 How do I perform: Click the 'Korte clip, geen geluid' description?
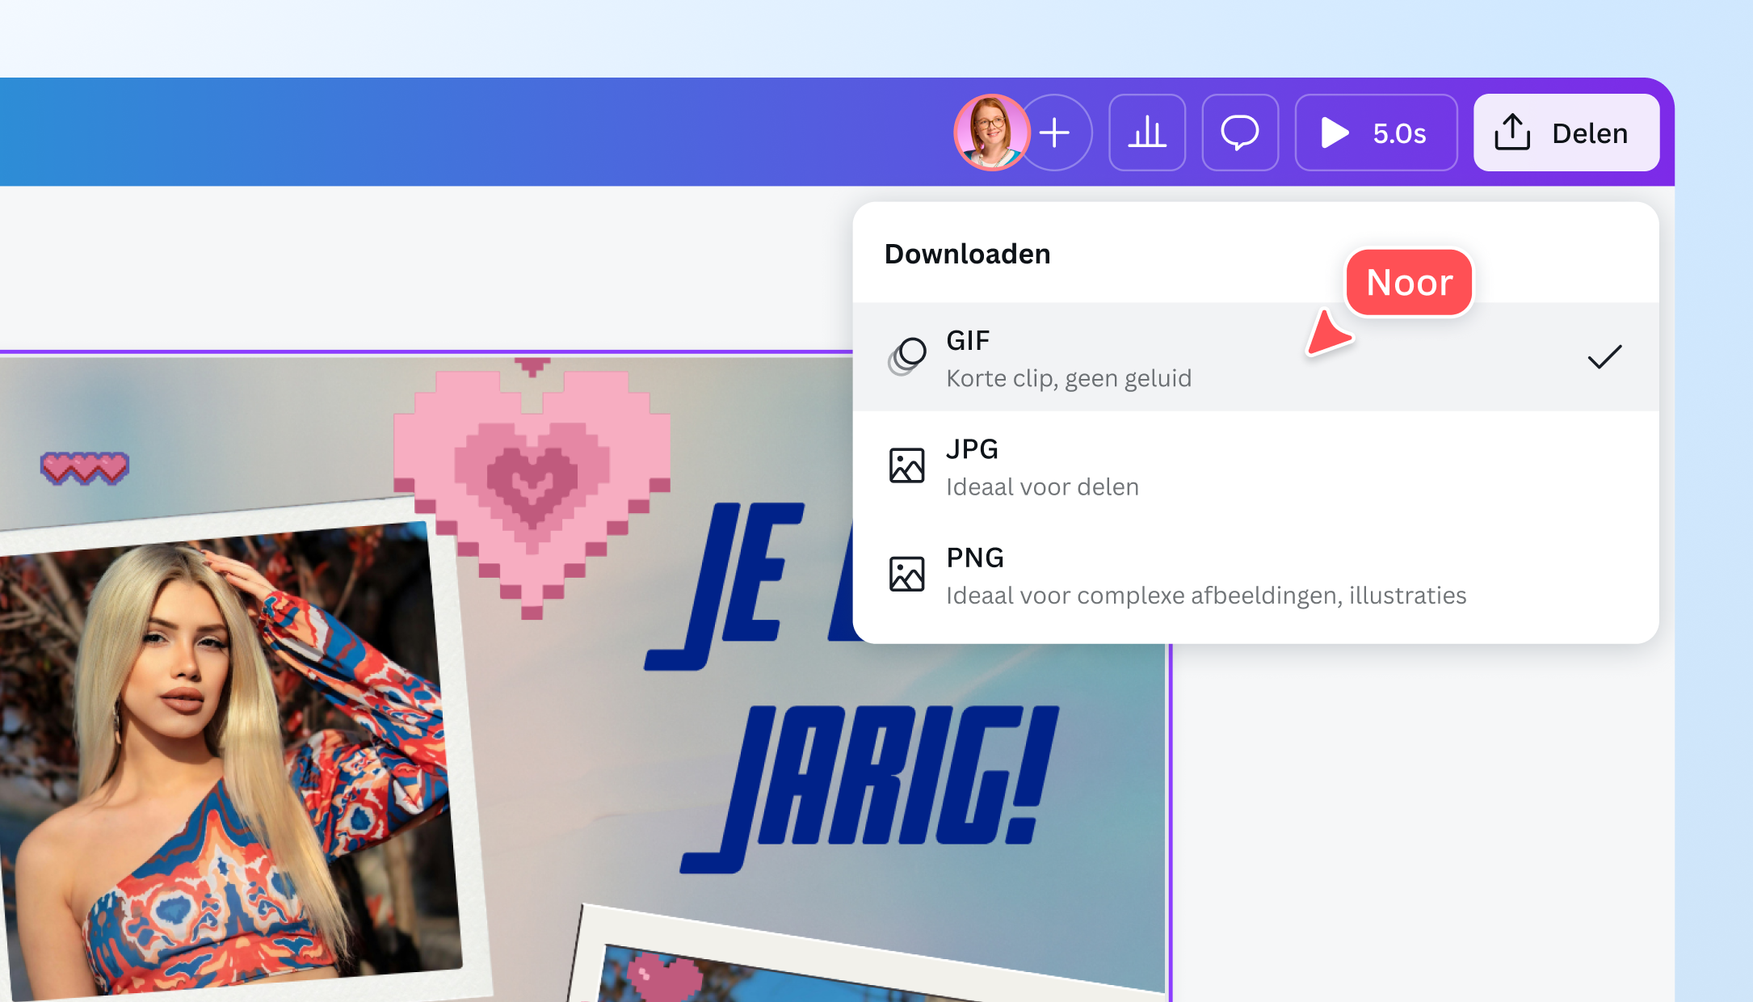coord(1069,378)
